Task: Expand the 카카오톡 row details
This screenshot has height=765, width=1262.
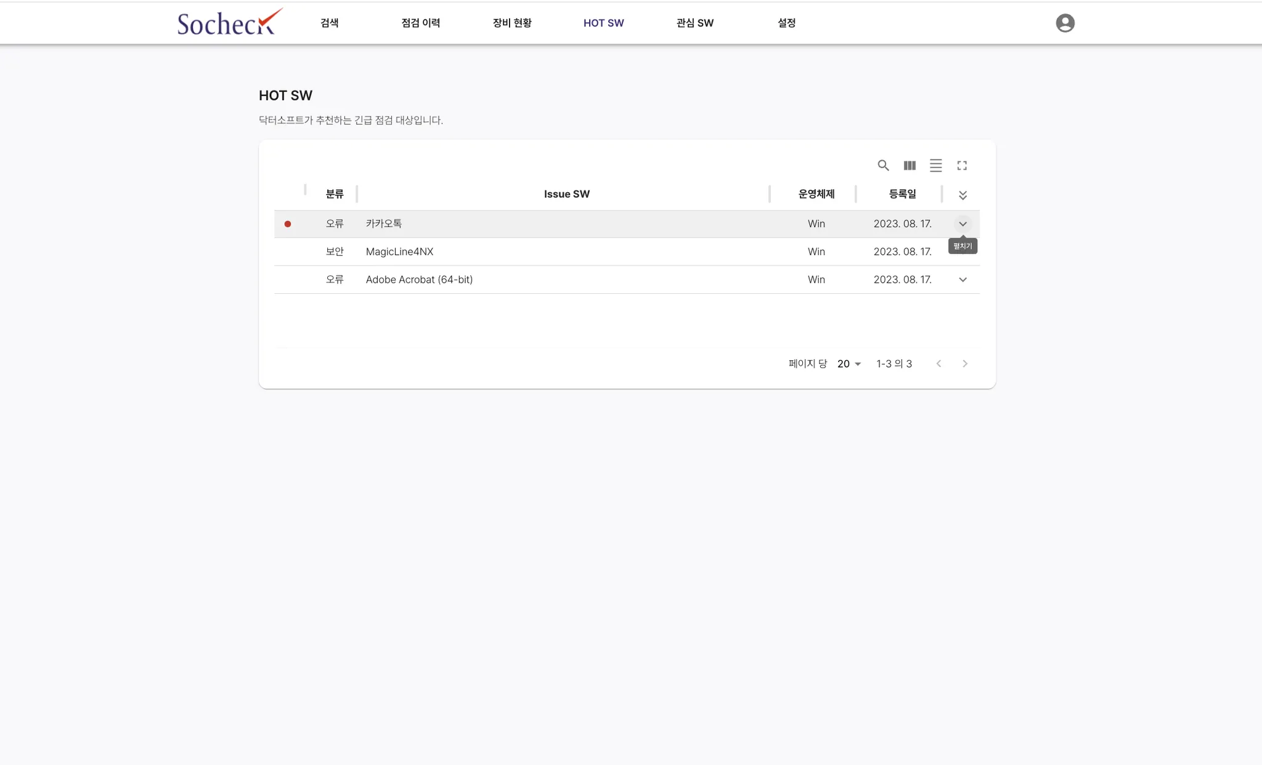Action: [x=963, y=224]
